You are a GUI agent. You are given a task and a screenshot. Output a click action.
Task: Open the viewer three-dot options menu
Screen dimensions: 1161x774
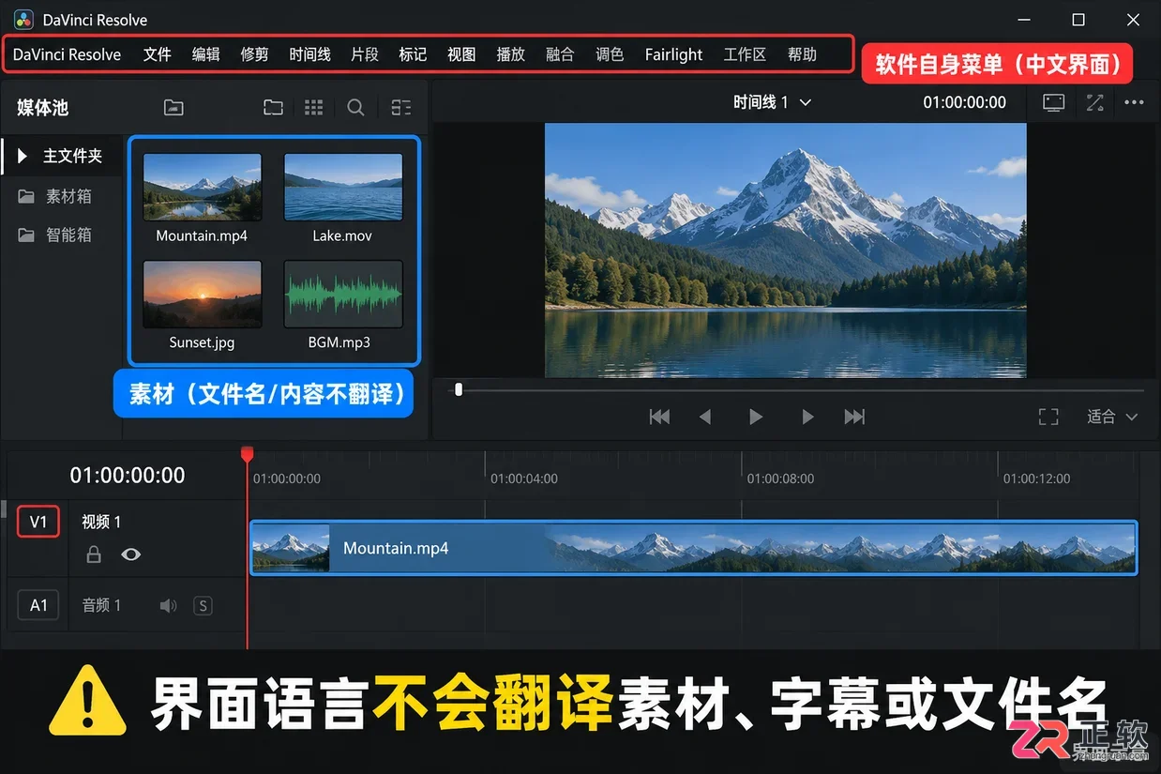point(1134,102)
